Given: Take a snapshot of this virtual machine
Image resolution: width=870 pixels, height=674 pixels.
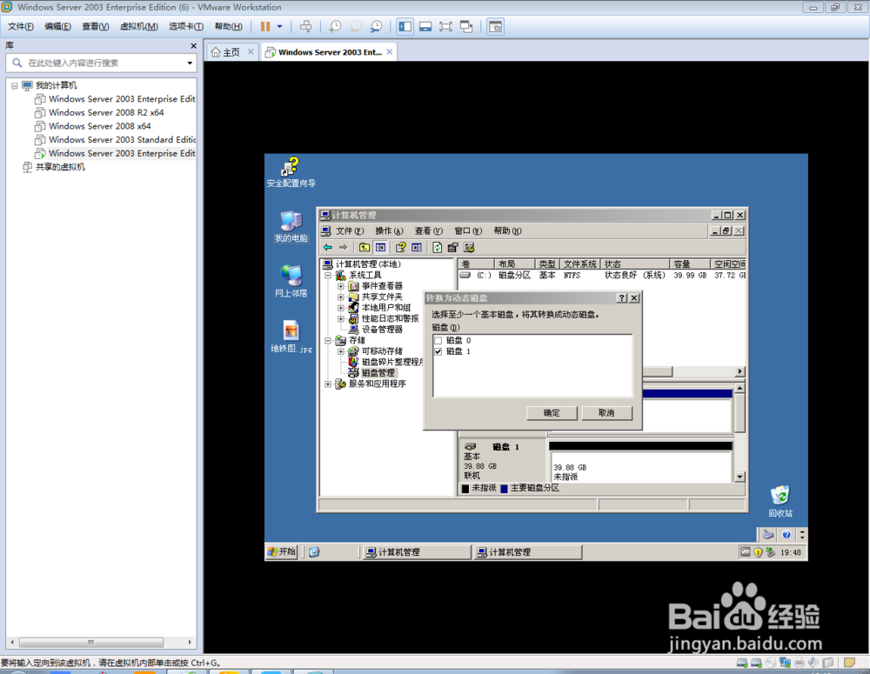Looking at the screenshot, I should pos(335,27).
